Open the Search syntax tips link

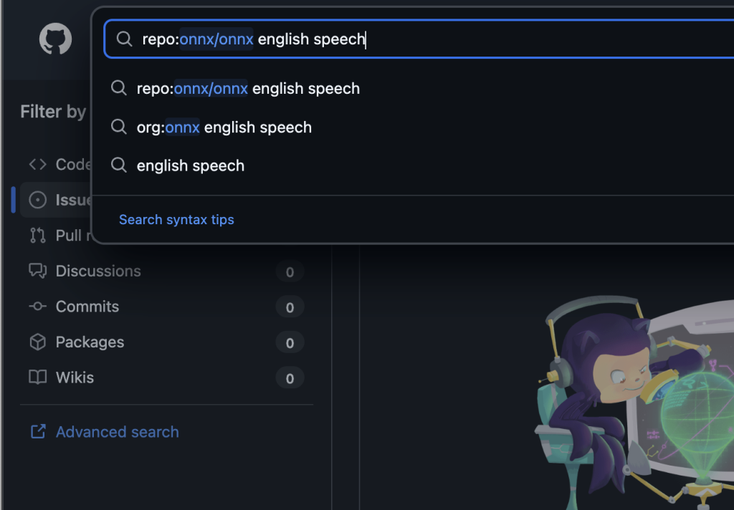point(176,220)
